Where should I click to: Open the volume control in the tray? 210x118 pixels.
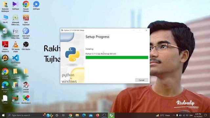187,115
